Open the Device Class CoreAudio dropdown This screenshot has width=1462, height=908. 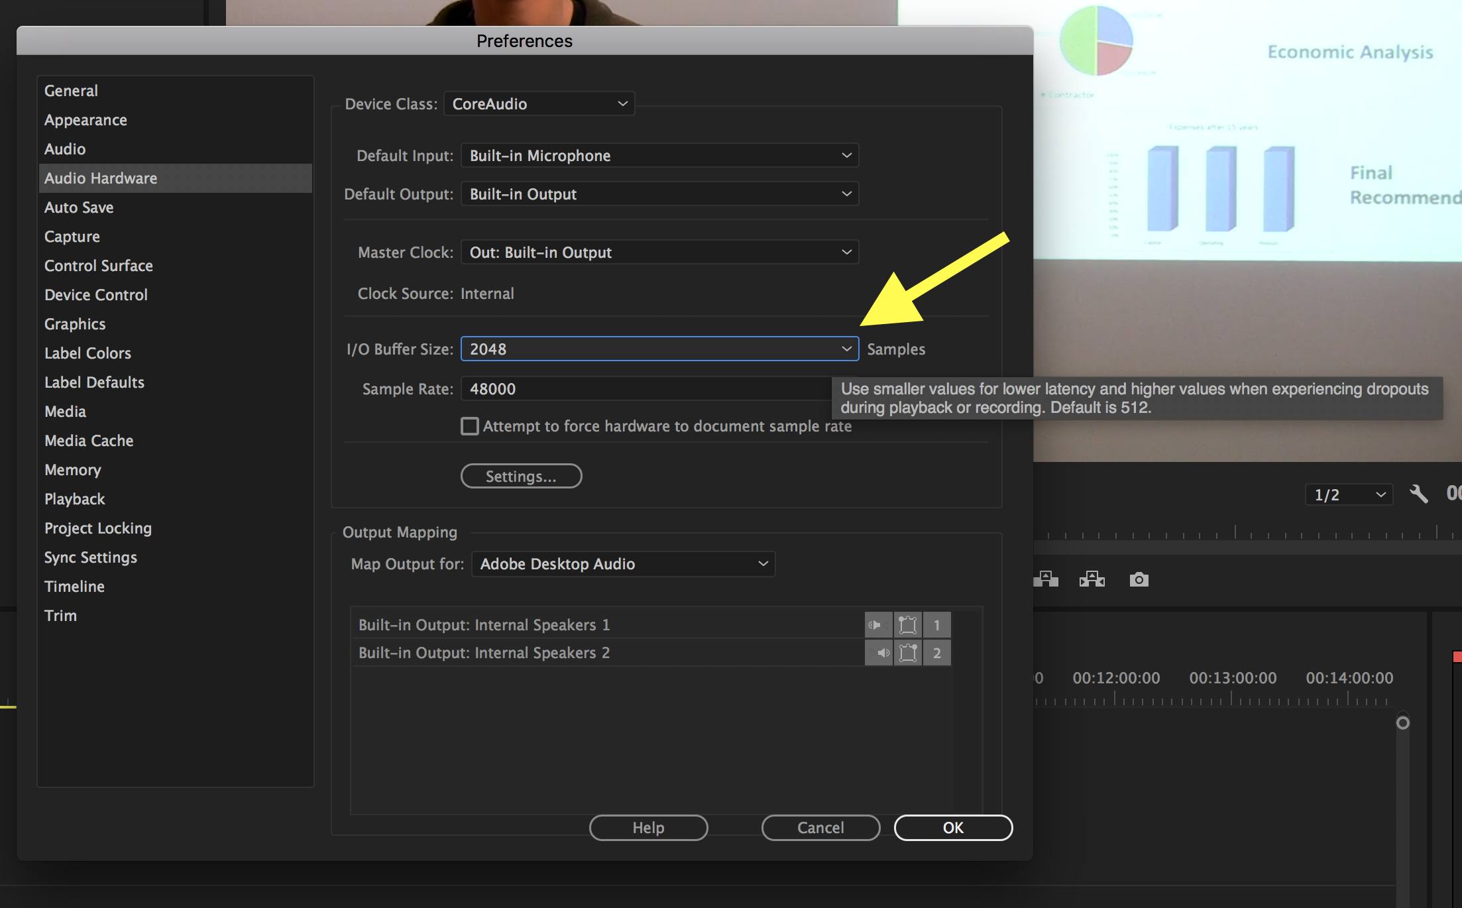point(539,104)
